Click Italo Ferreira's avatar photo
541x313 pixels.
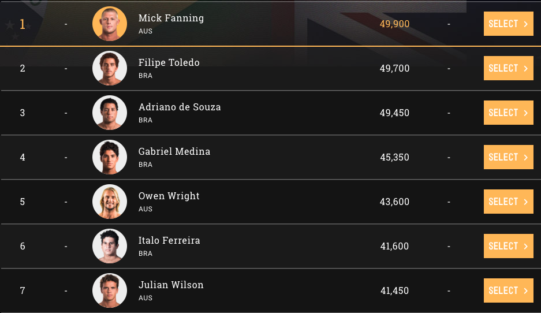[x=110, y=246]
